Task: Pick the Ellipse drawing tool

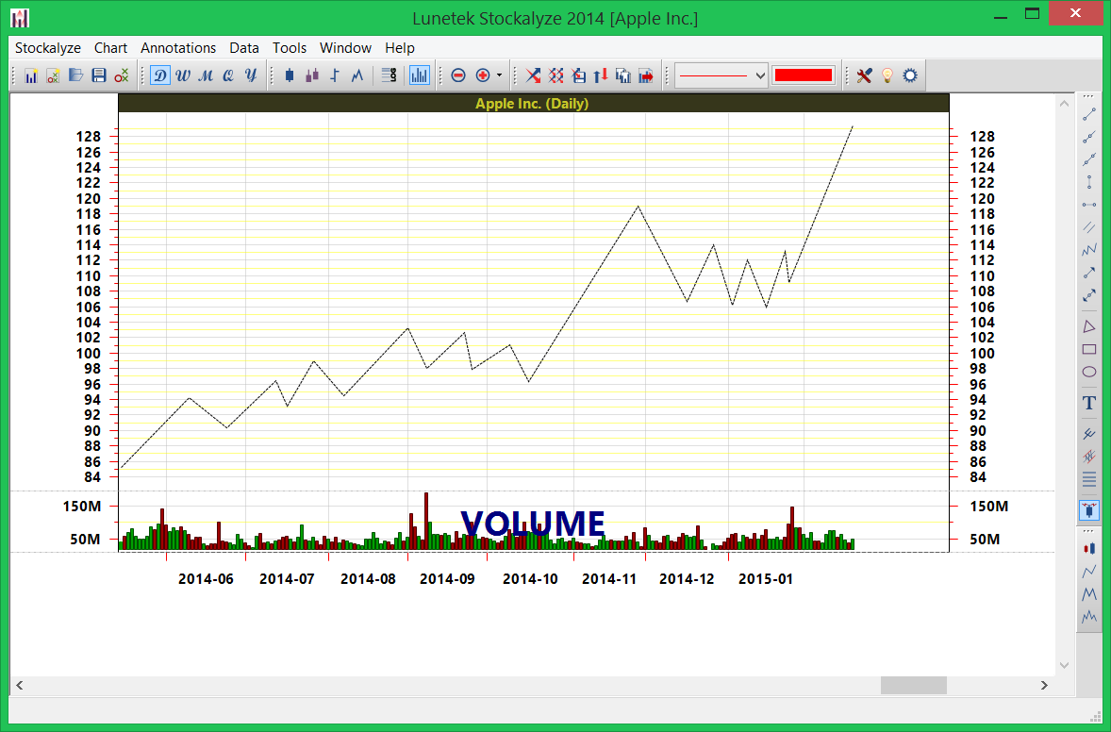Action: click(1088, 372)
